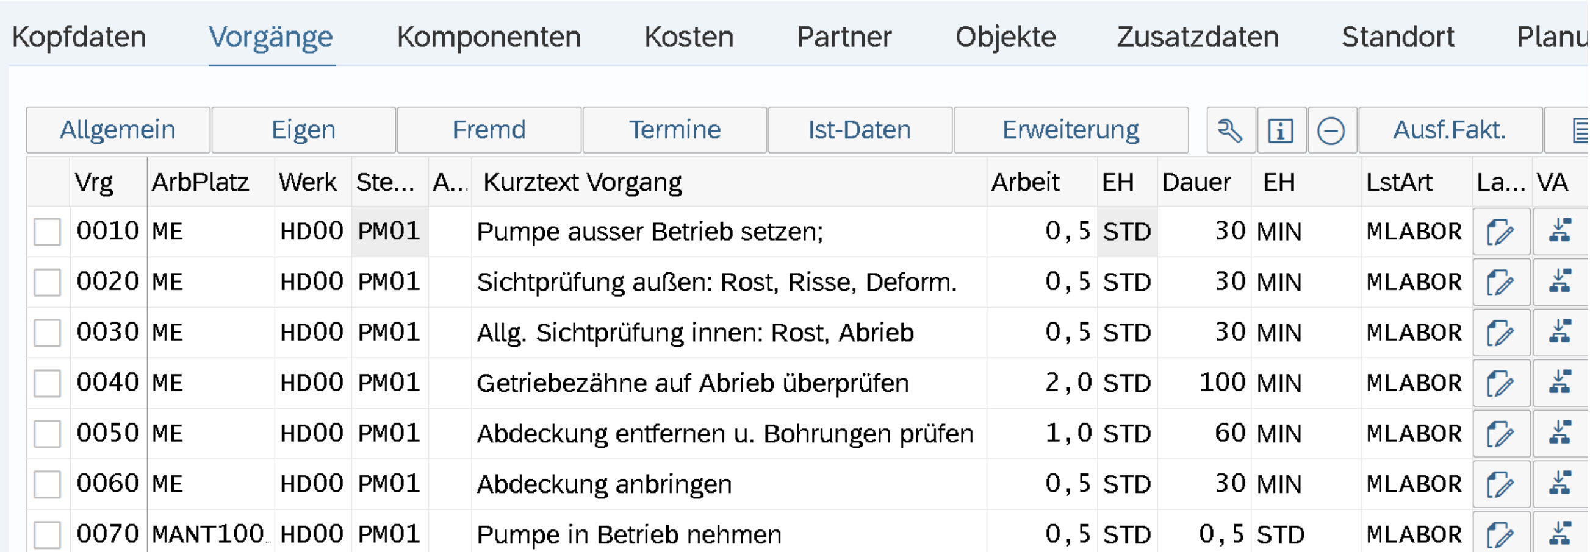Check the row selector for operation 0040
Image resolution: width=1590 pixels, height=552 pixels.
(x=47, y=382)
